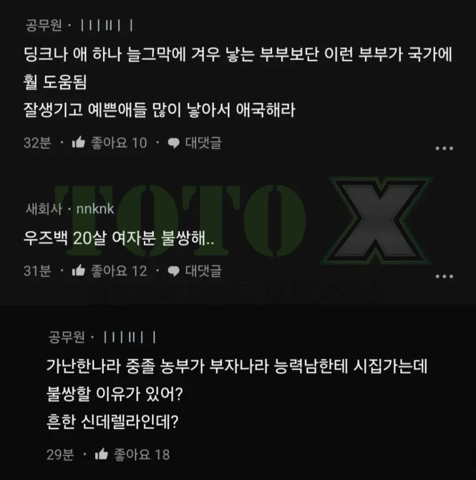This screenshot has width=476, height=480.
Task: Tap 좋아요 10 label on first comment
Action: (x=119, y=143)
